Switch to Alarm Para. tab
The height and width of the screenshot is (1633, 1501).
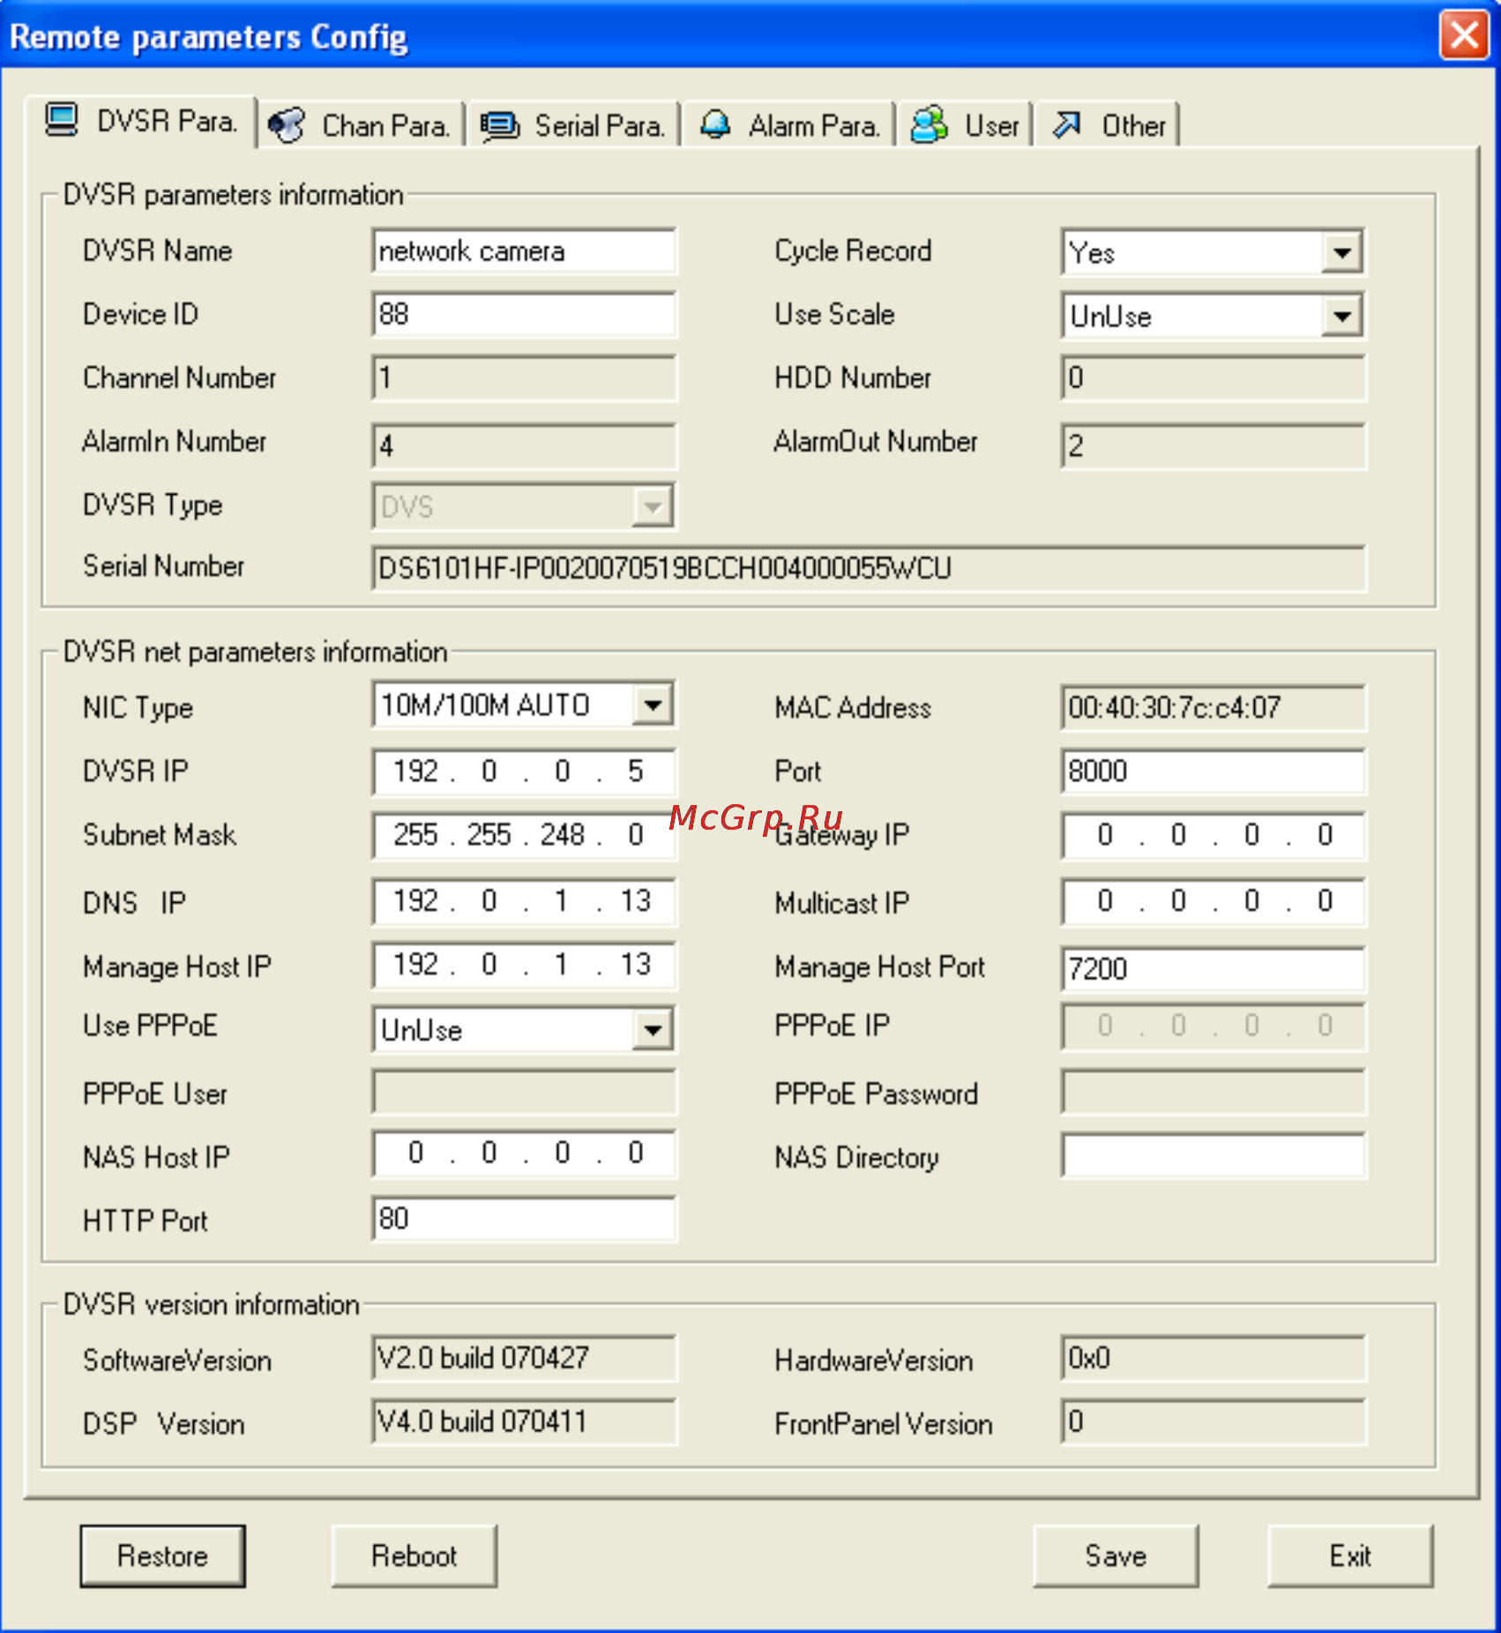(x=790, y=126)
